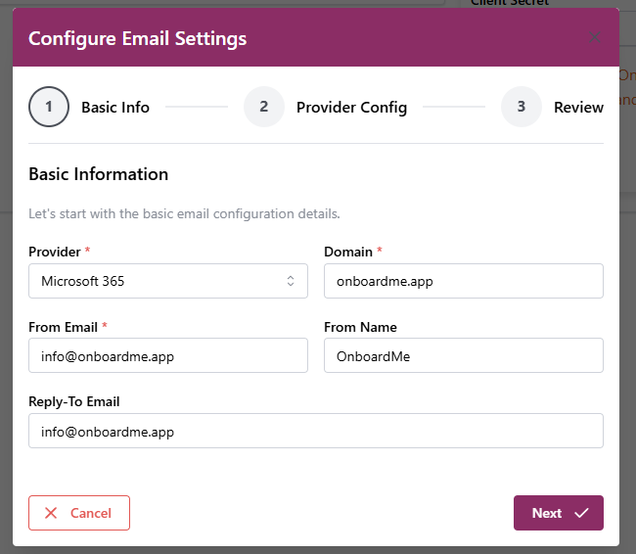This screenshot has height=554, width=636.
Task: Click the checkmark icon in Next button
Action: click(581, 513)
